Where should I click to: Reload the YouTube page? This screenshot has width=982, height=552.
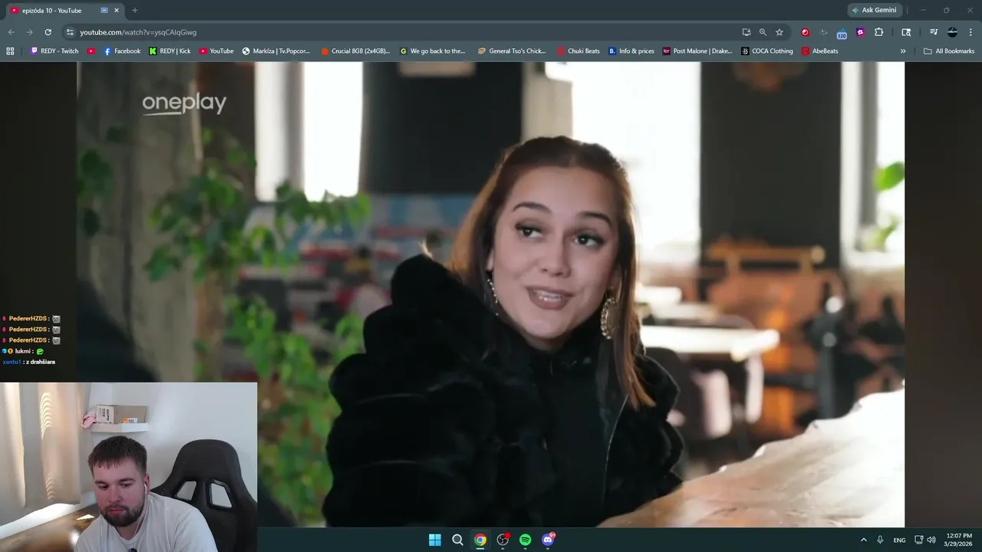(x=48, y=32)
